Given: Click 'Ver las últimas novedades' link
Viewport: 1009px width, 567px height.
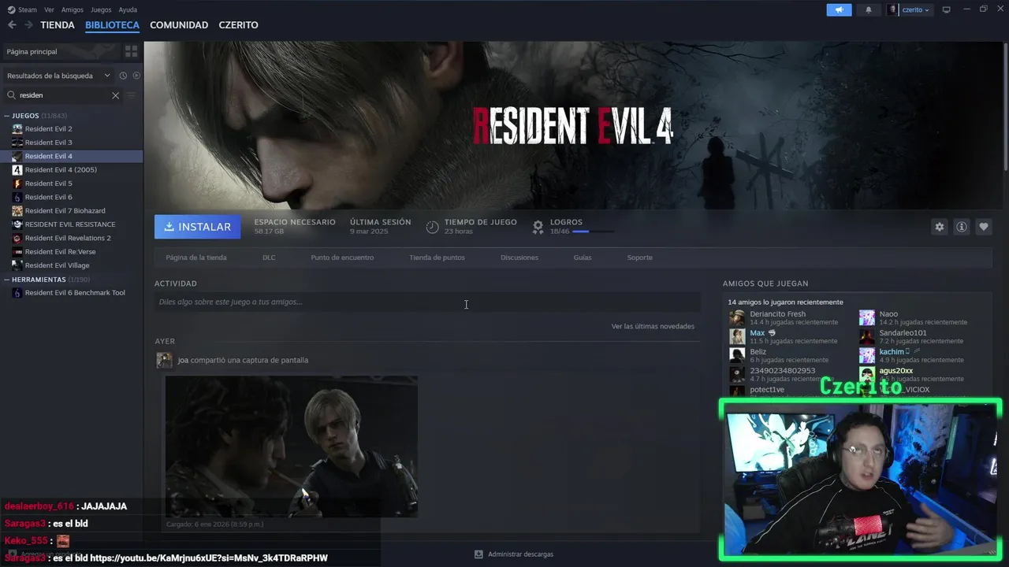Looking at the screenshot, I should [653, 326].
